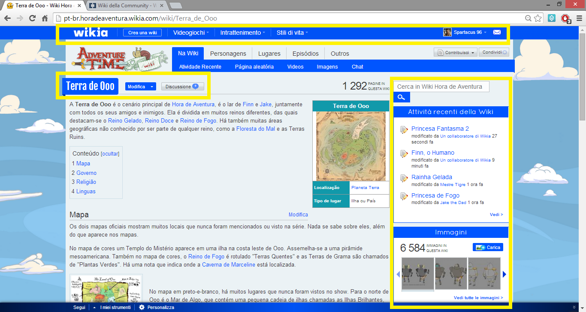Click the Condividi button

point(494,52)
